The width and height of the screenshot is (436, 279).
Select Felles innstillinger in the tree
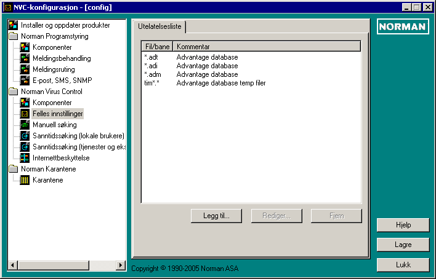point(57,114)
